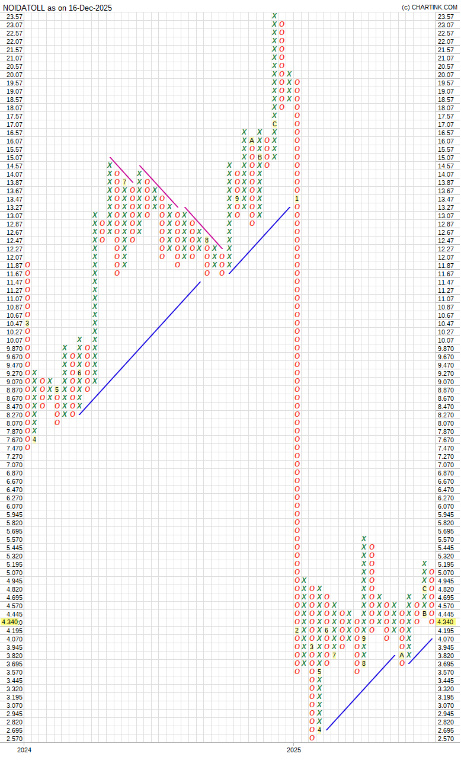Click the yellow 'A' marker at 16.07 level
Screen dimensions: 461x760
coord(252,140)
